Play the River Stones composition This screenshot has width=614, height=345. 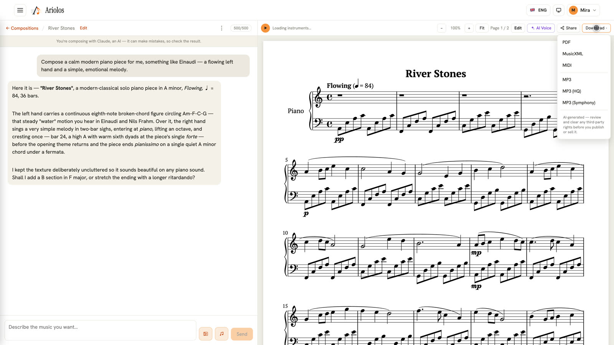pos(265,28)
